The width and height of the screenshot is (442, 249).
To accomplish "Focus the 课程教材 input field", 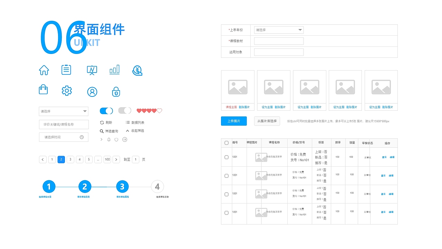I will [x=279, y=41].
